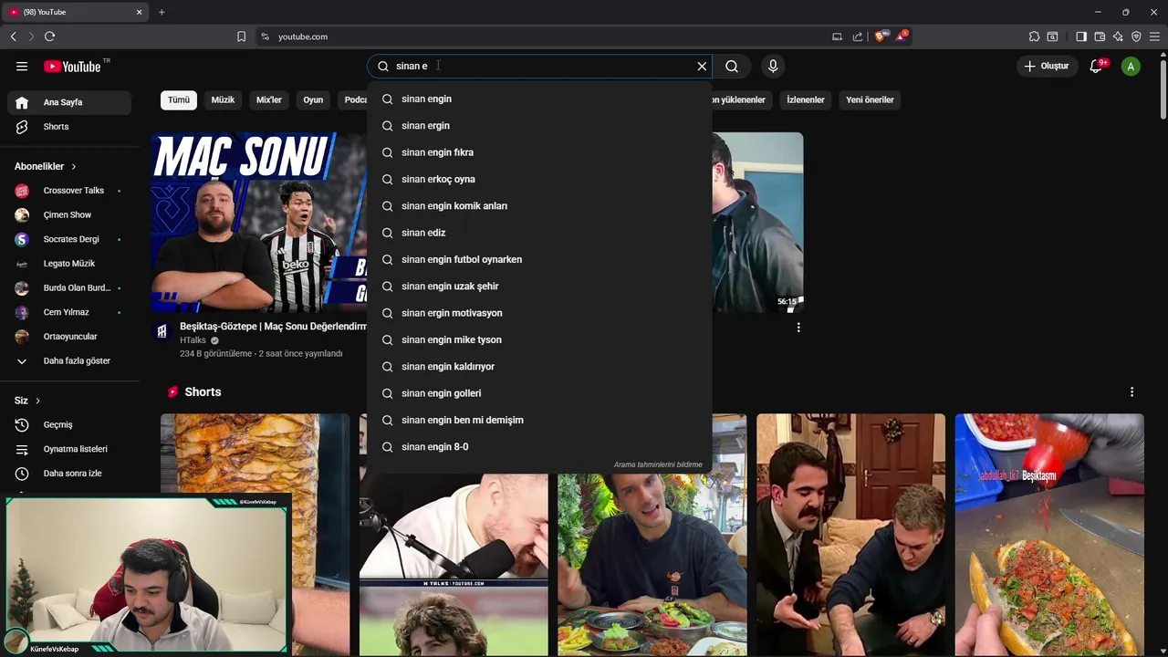Expand Daha fazla göster subscriptions
The image size is (1168, 657).
point(69,360)
